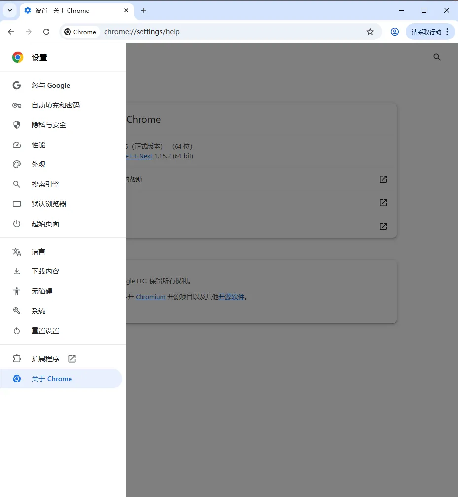
Task: Open the C++ Next link
Action: coord(138,156)
